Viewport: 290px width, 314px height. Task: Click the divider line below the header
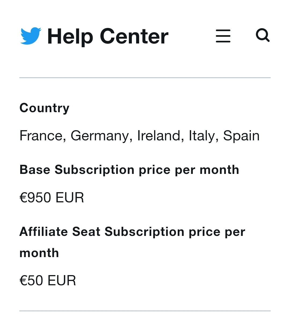click(145, 78)
